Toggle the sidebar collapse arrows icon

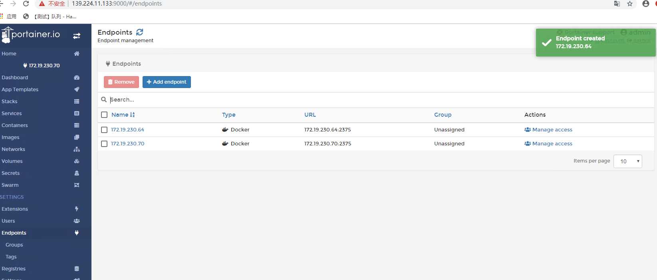pyautogui.click(x=77, y=36)
